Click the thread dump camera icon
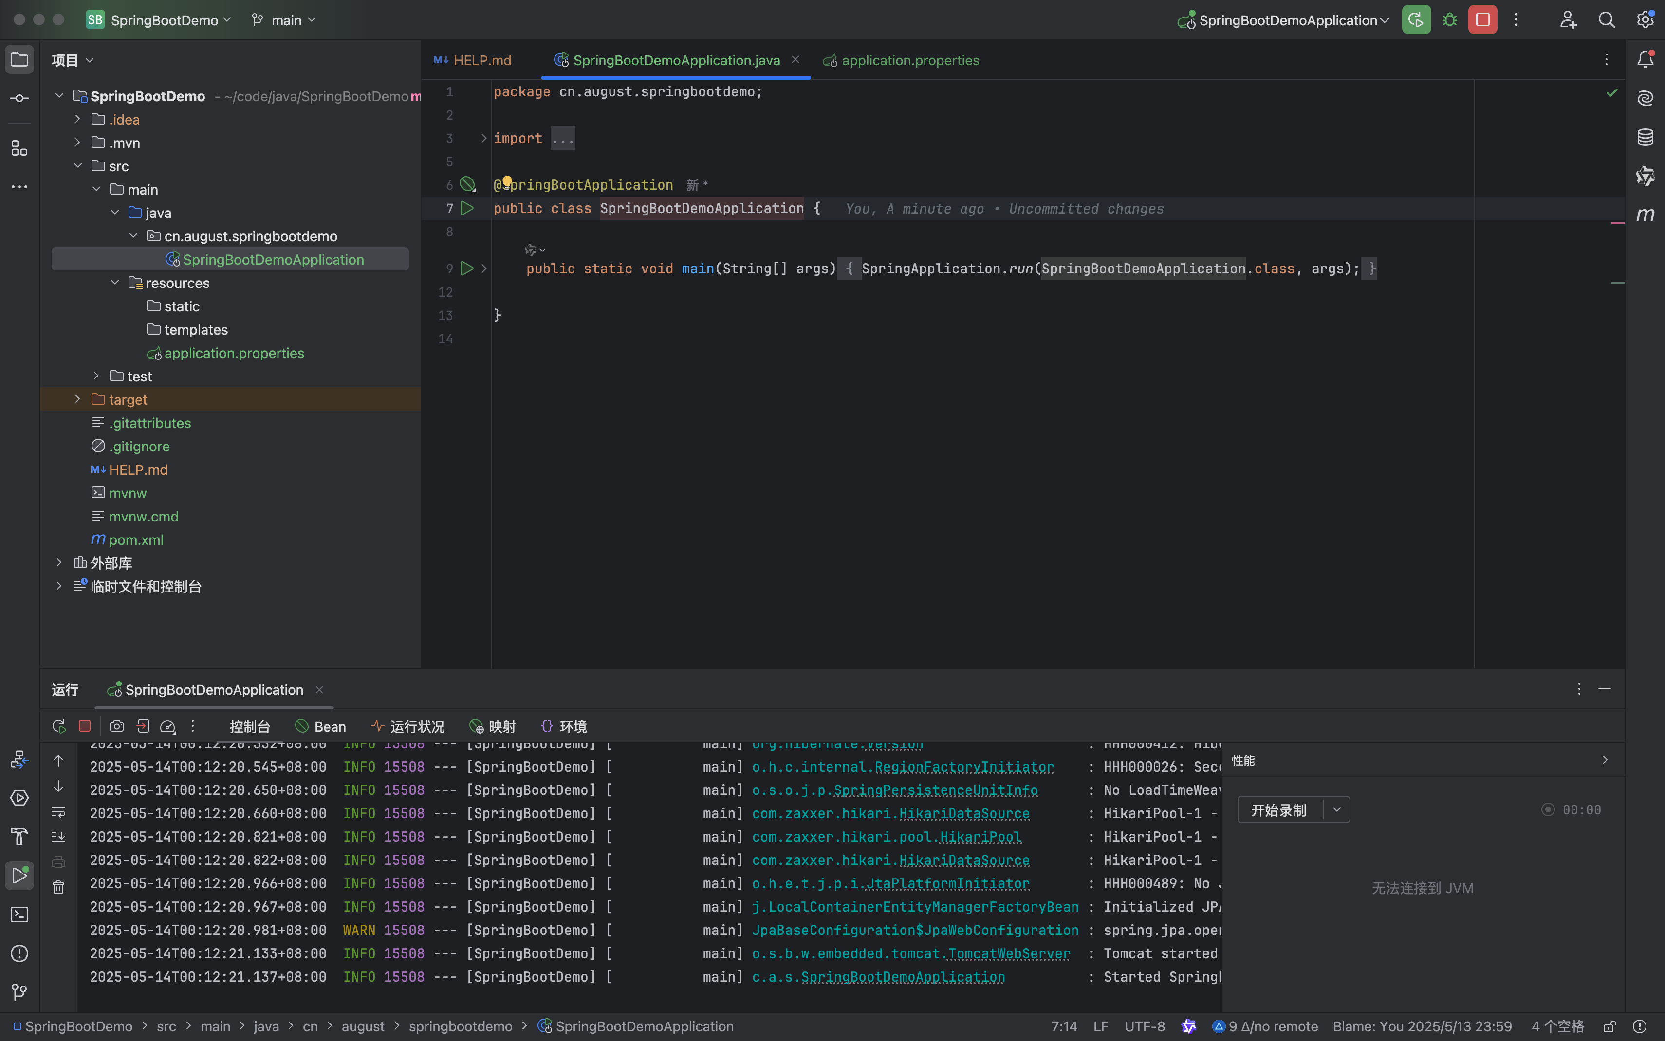 pos(116,726)
